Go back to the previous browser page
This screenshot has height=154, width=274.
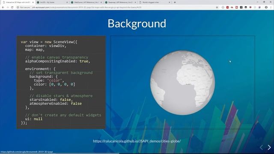click(x=3, y=7)
